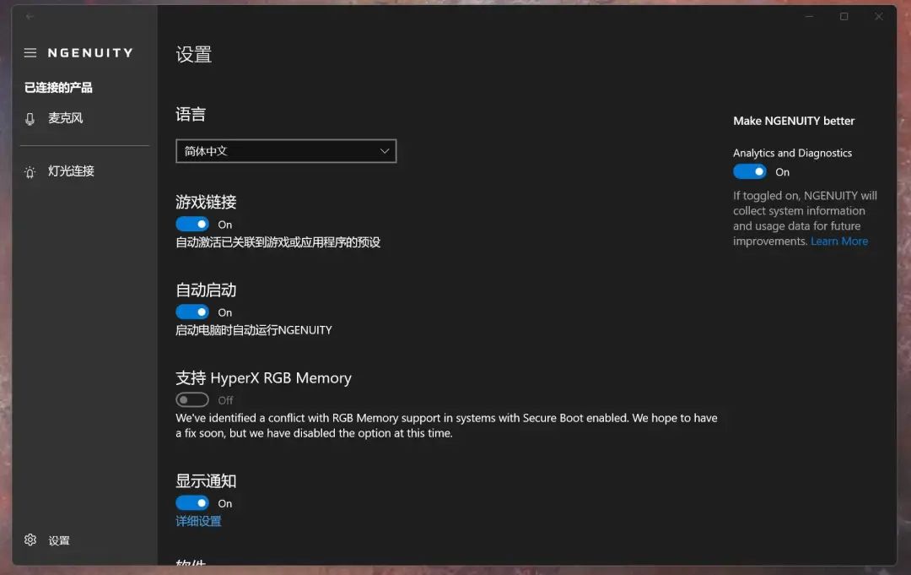Screen dimensions: 911x575
Task: Click the Analytics and Diagnostics label
Action: [792, 153]
